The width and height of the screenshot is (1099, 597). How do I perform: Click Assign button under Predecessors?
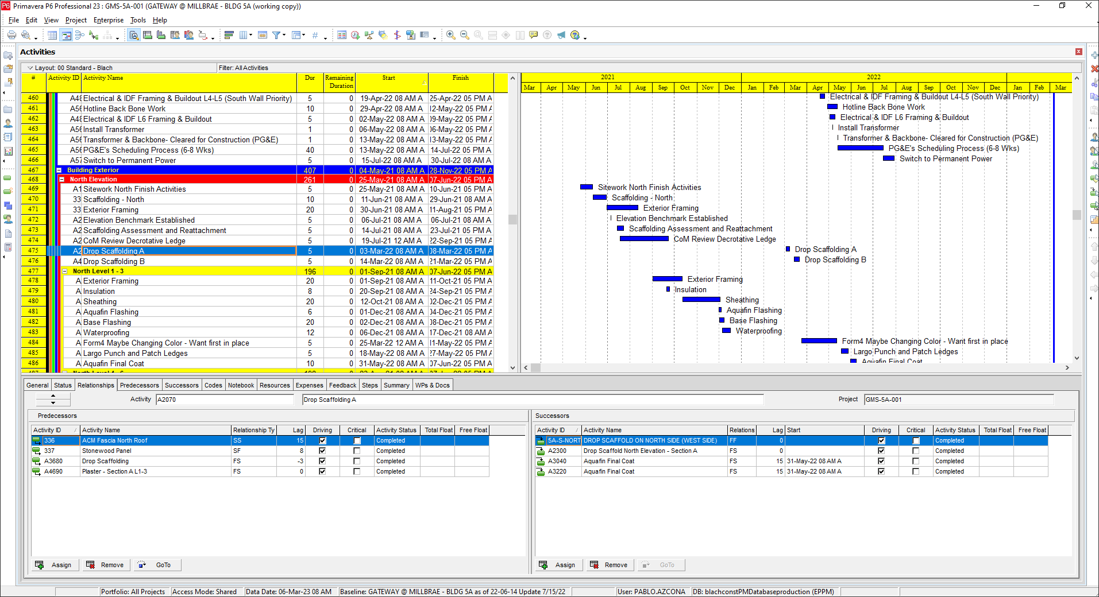[54, 565]
